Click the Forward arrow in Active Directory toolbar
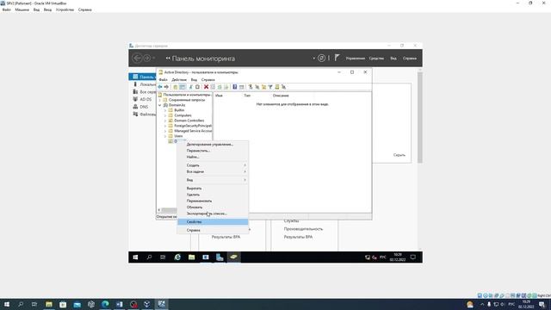The image size is (551, 310). (x=166, y=87)
